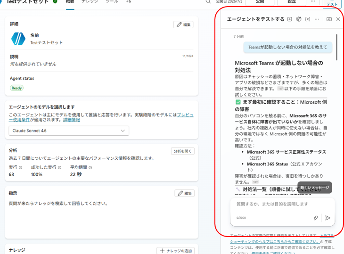Image resolution: width=344 pixels, height=254 pixels.
Task: Click the 22 秒 average duration value
Action: click(76, 175)
